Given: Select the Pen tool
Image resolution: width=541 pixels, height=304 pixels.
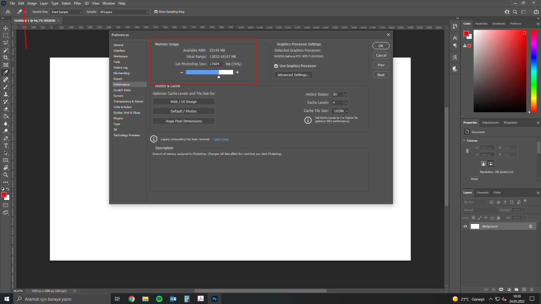Looking at the screenshot, I should coord(6,138).
